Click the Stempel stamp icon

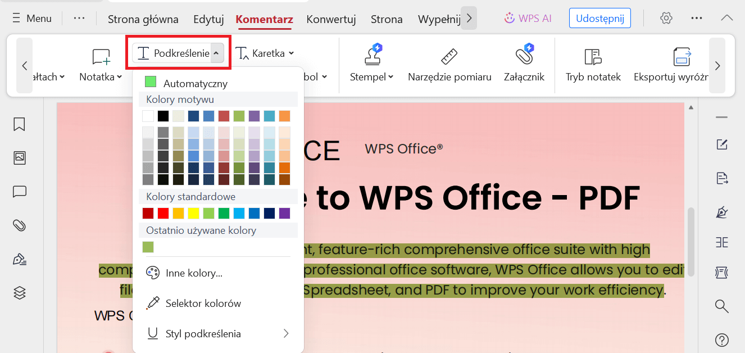point(373,55)
